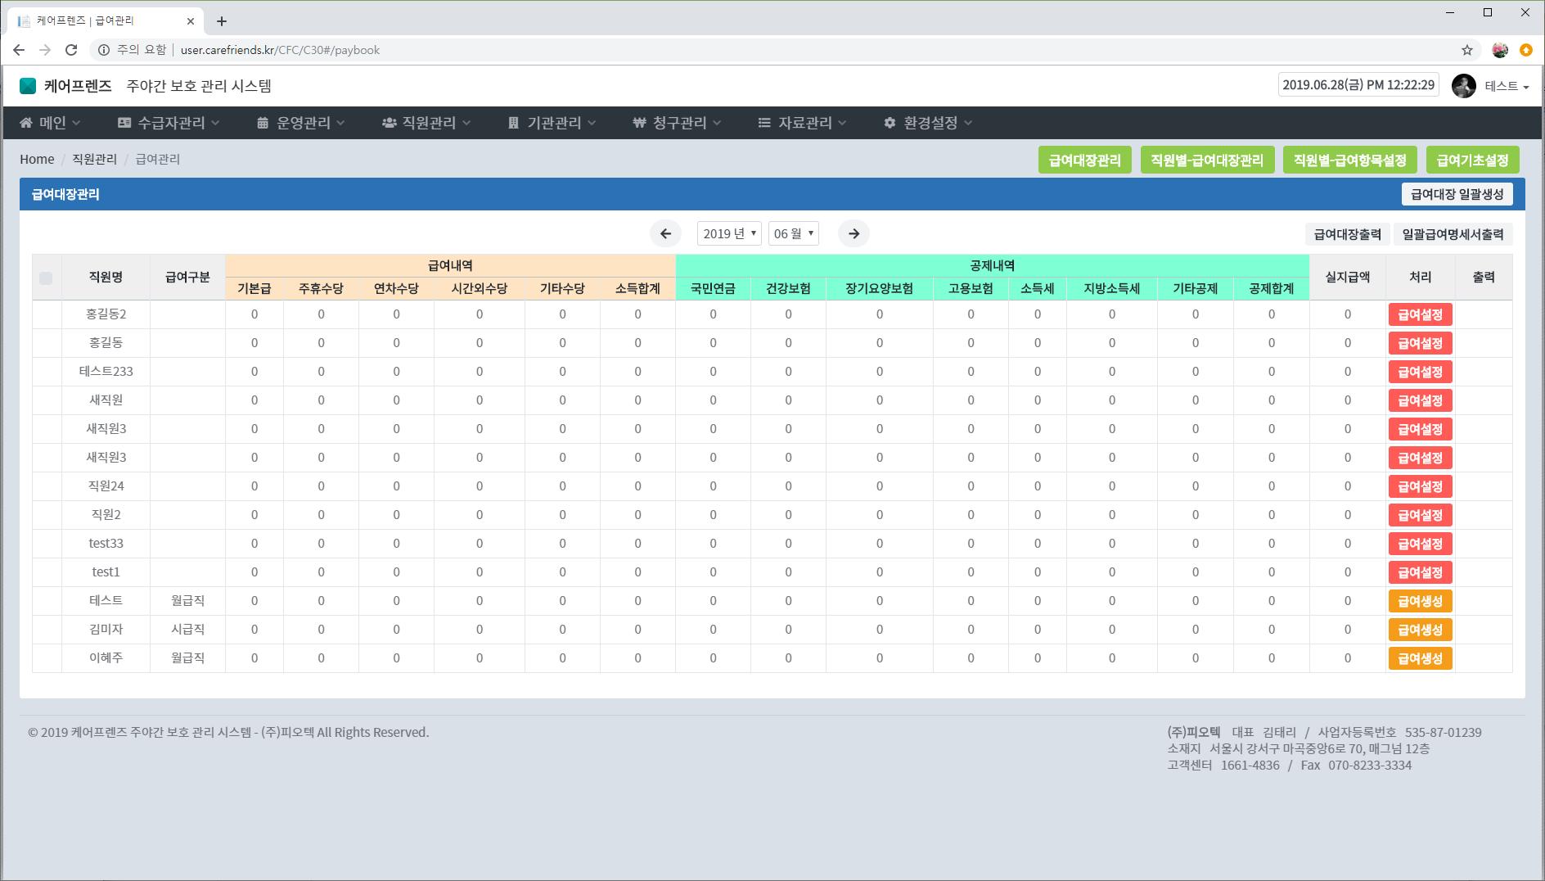Open the year 2019 dropdown
This screenshot has width=1545, height=881.
coord(728,234)
